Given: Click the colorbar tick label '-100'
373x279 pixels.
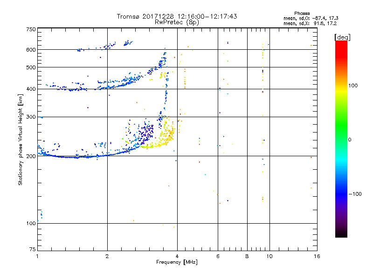Looking at the screenshot, I should pos(355,194).
